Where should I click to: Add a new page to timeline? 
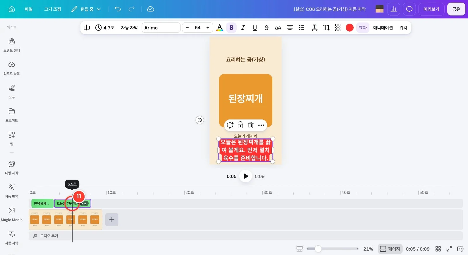coord(112,220)
